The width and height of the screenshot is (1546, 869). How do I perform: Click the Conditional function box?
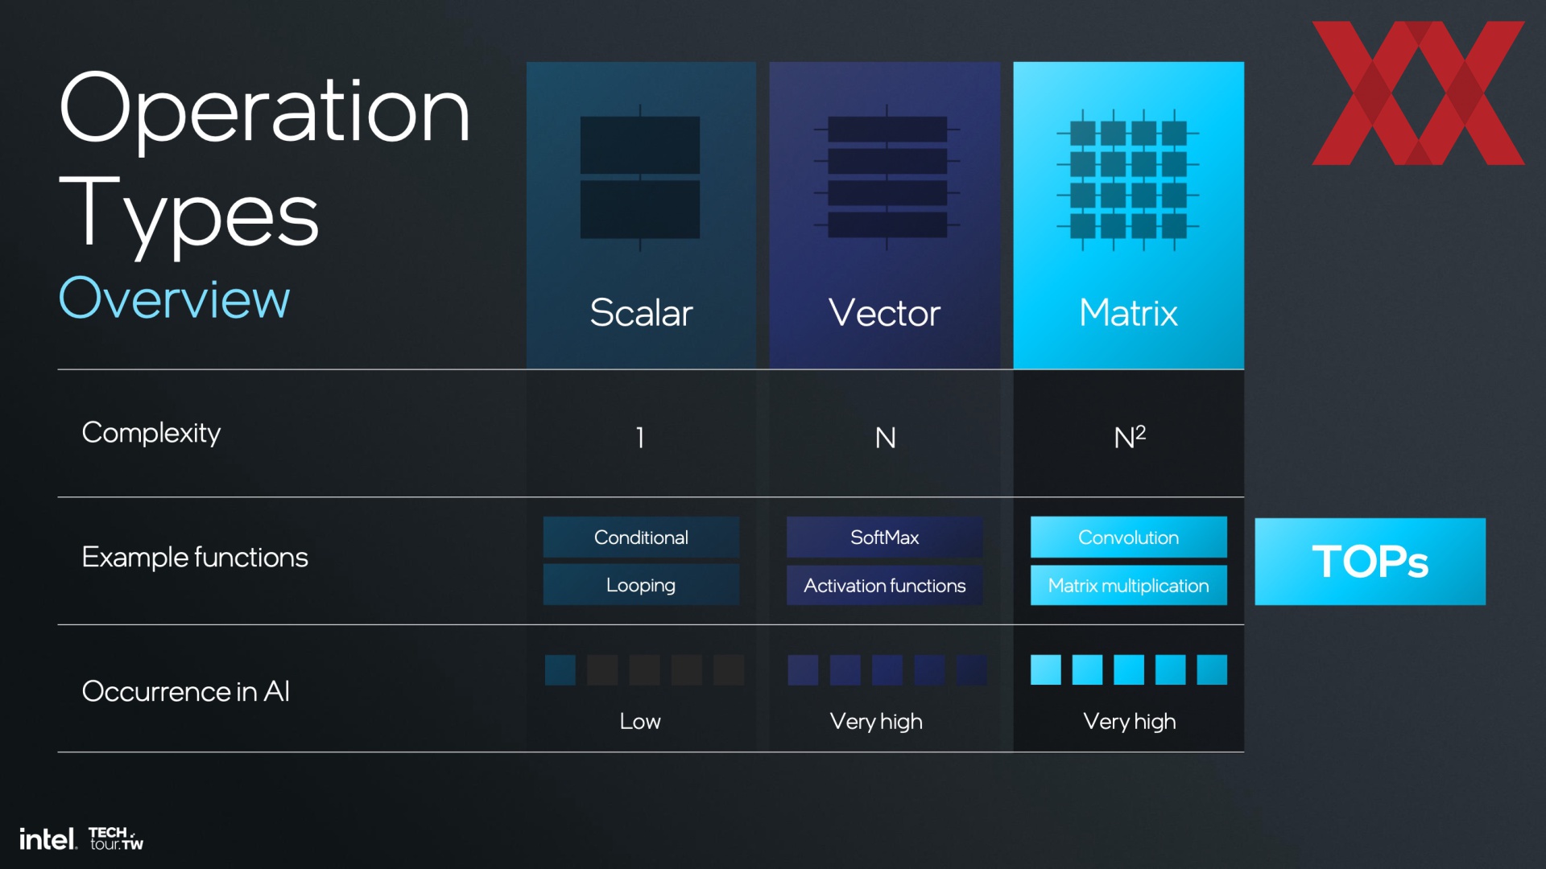pyautogui.click(x=641, y=537)
